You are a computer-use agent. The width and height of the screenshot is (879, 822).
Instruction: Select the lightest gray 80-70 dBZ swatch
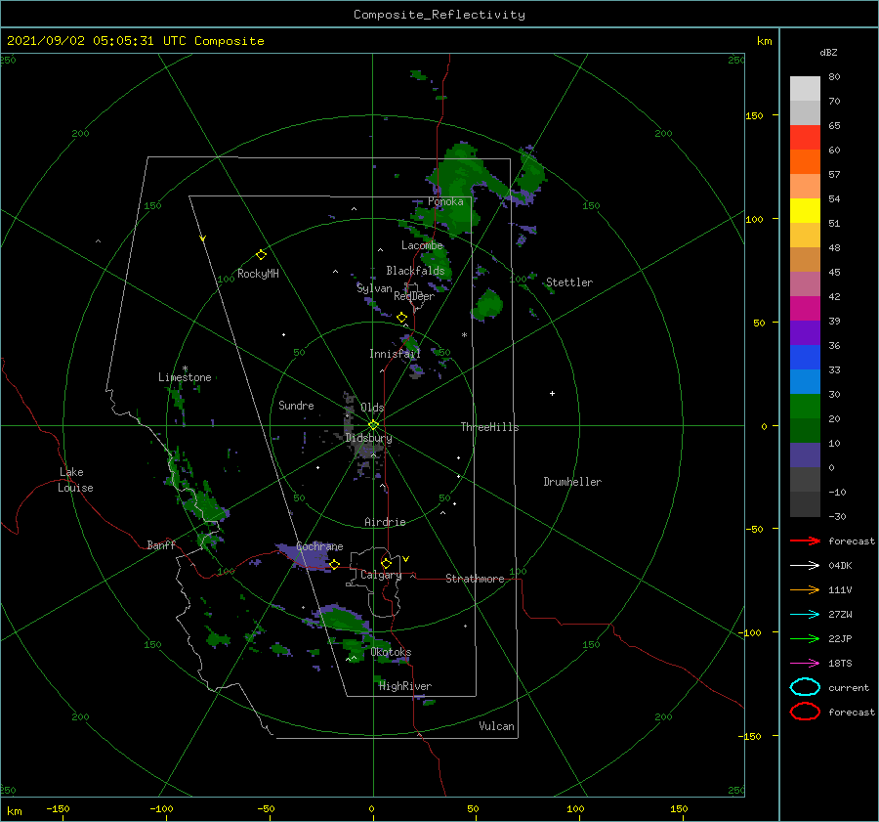[x=805, y=88]
